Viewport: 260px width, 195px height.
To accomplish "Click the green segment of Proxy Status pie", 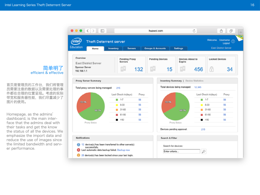I will [95, 109].
